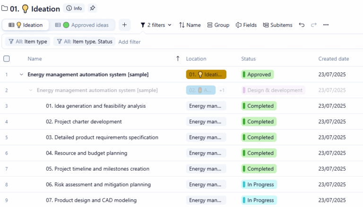Change Completed status of 04. Resource and budget
Image resolution: width=363 pixels, height=207 pixels.
coord(259,153)
